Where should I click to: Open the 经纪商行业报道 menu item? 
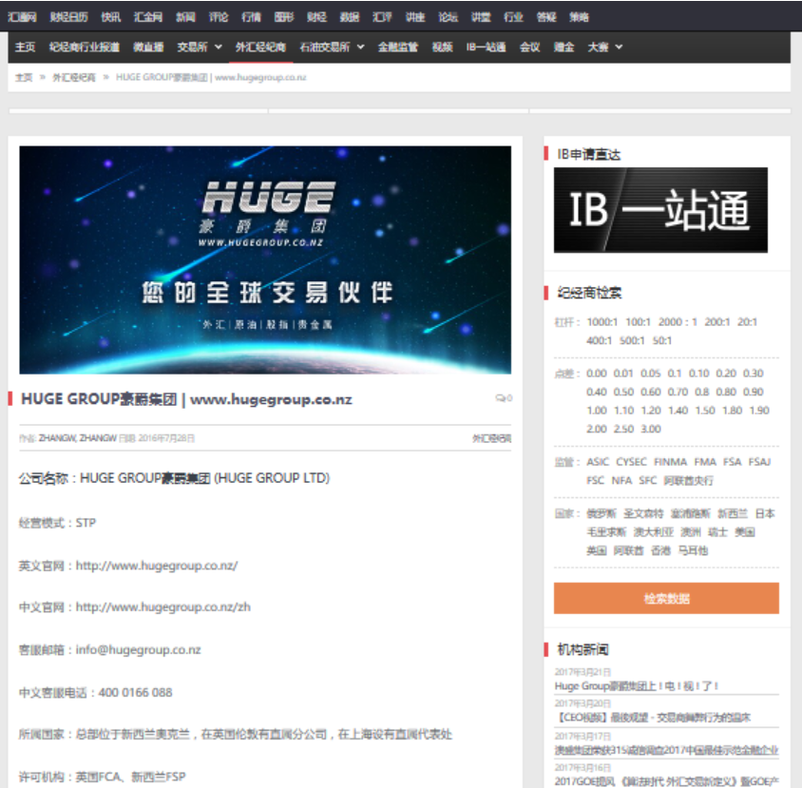click(85, 48)
